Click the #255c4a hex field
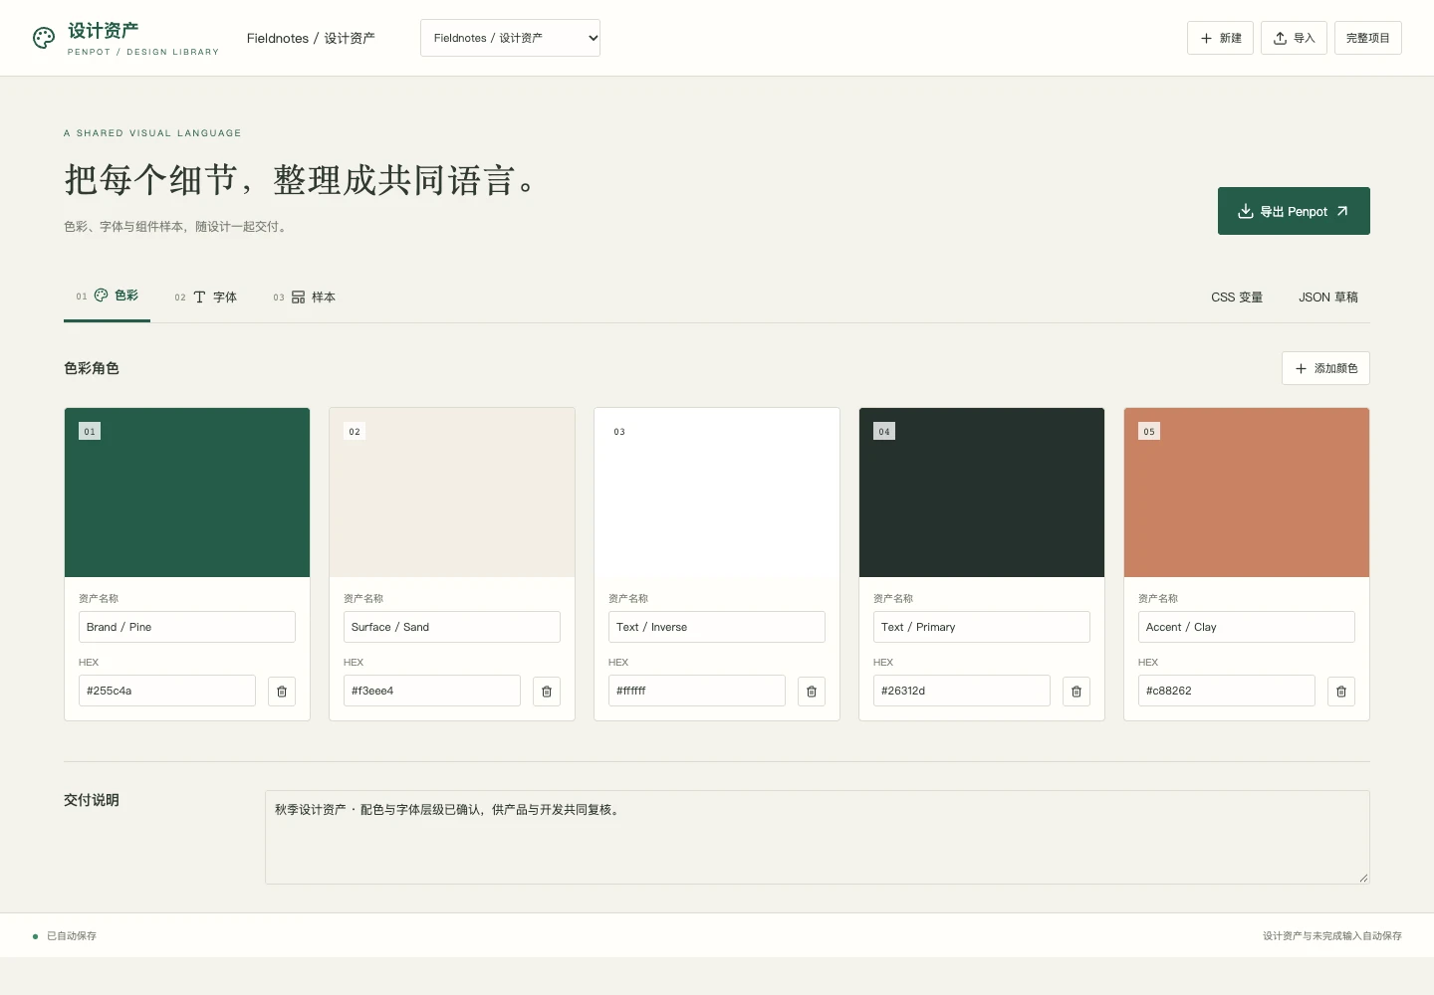1434x995 pixels. (x=167, y=691)
